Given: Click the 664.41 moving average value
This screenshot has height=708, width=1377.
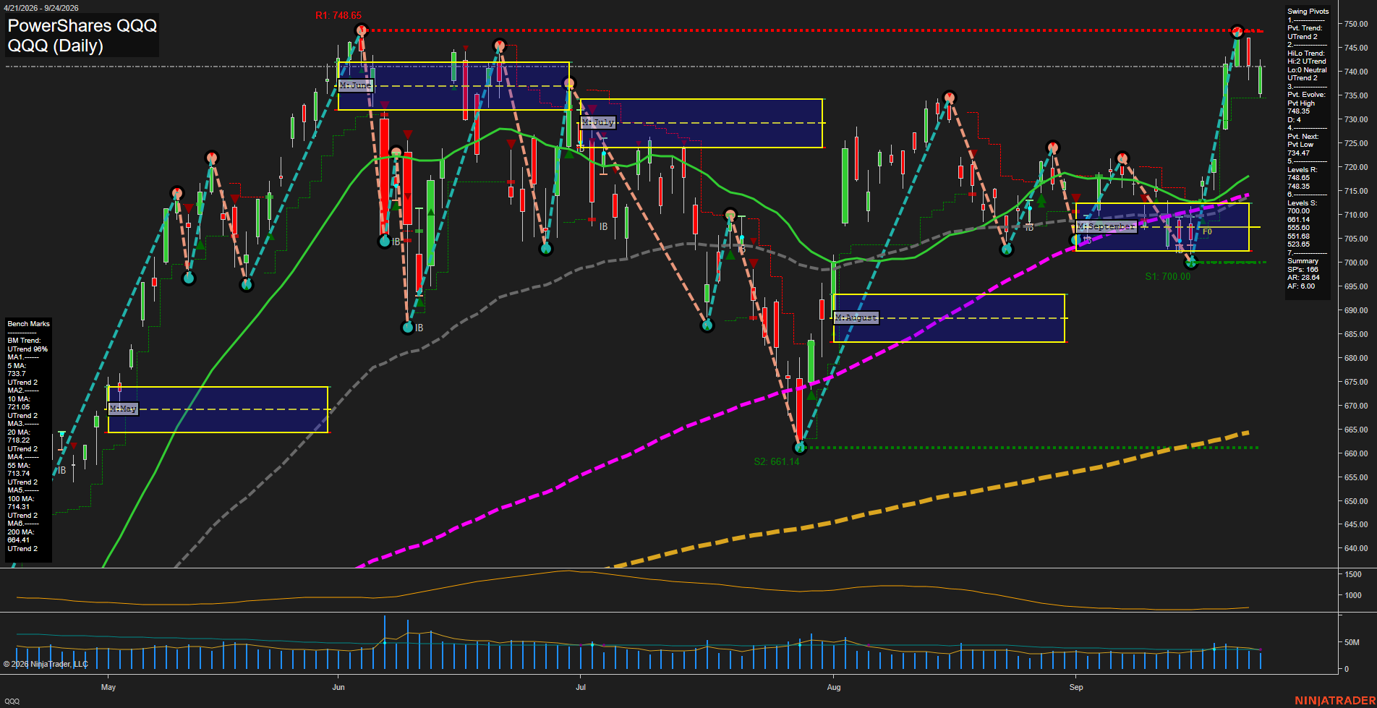Looking at the screenshot, I should click(x=18, y=540).
